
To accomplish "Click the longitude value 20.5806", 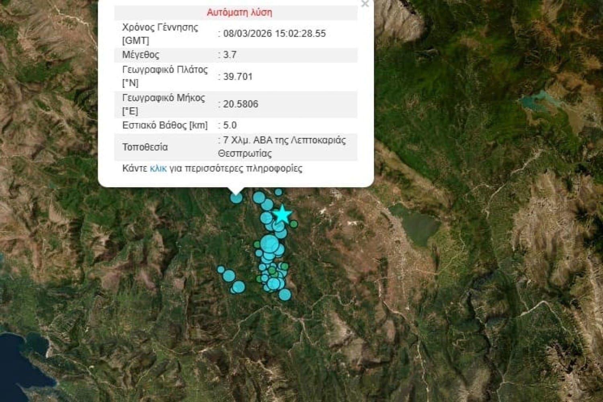I will [240, 104].
